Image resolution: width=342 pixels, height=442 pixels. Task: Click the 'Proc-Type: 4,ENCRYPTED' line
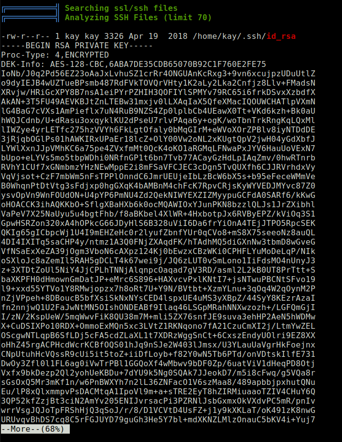tap(55, 55)
